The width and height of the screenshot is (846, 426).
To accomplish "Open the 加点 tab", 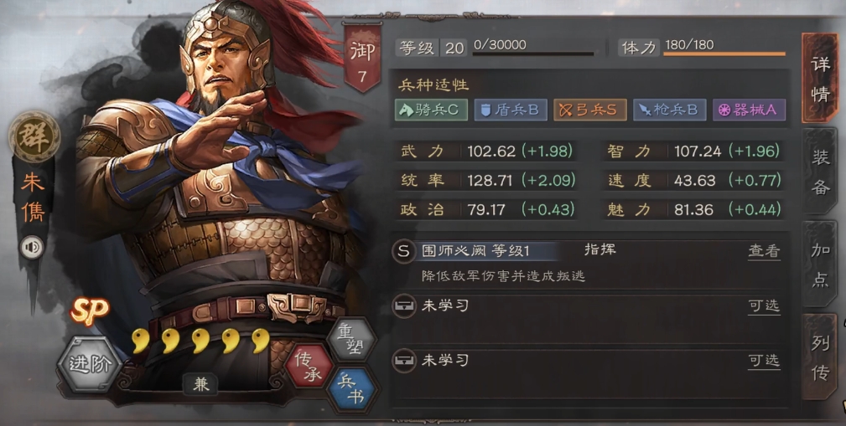I will pos(819,264).
